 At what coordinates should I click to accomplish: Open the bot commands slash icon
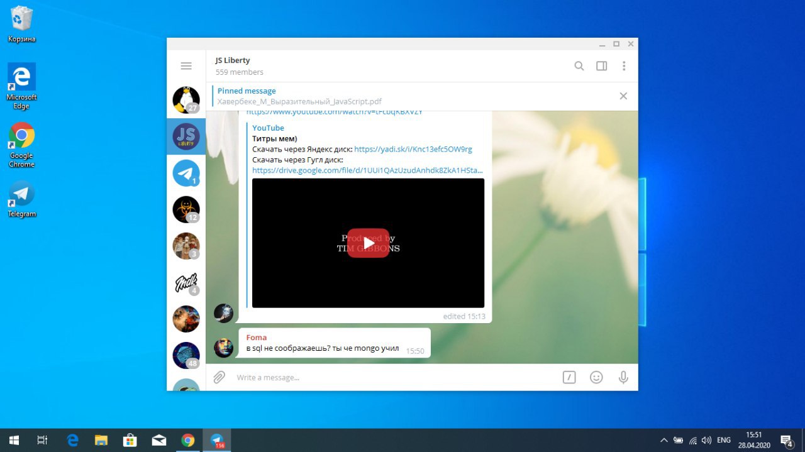coord(569,377)
